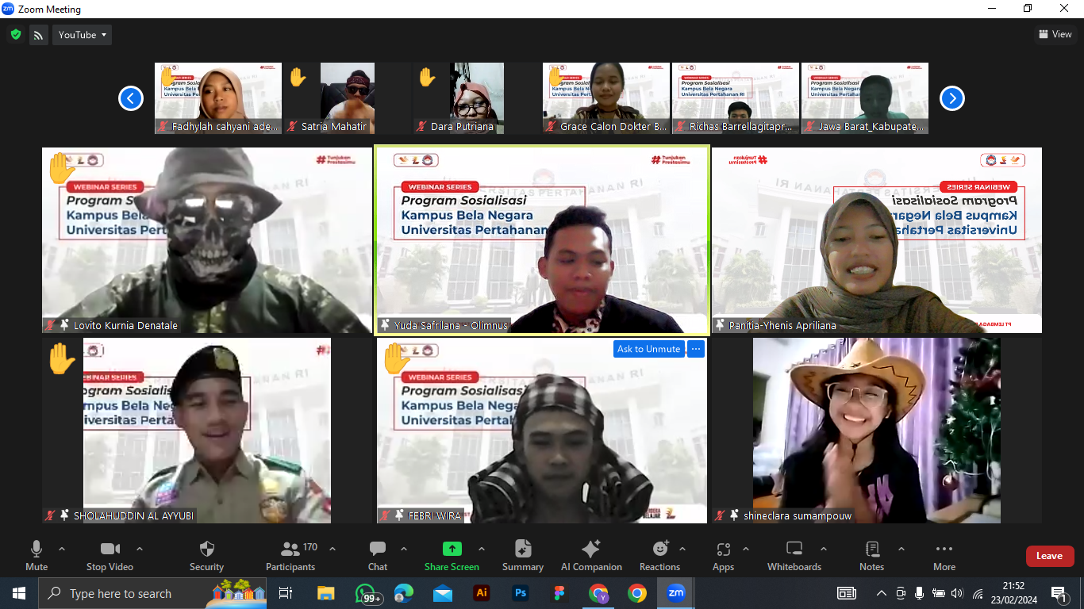Viewport: 1084px width, 609px height.
Task: Mute the microphone
Action: 37,555
